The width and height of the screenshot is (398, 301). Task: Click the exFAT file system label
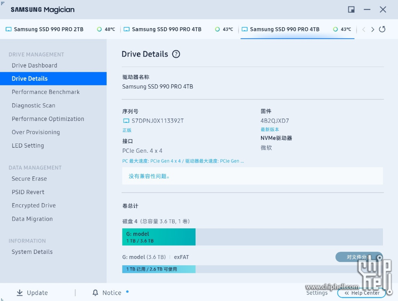pos(181,257)
